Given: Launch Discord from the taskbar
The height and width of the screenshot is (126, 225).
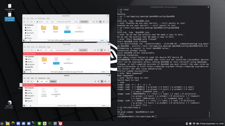Looking at the screenshot, I should coord(18,123).
